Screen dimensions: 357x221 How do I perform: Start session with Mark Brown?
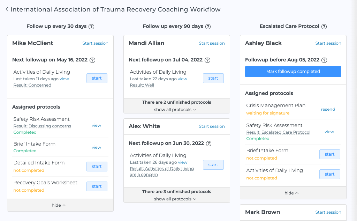coord(328,212)
